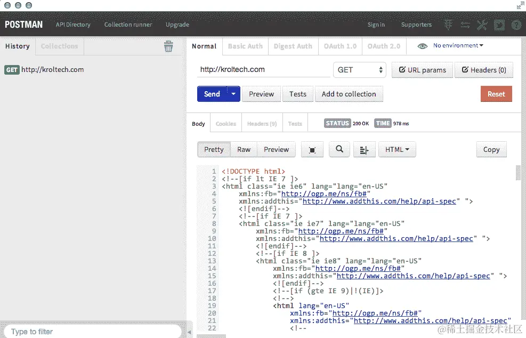
Task: Open http://ogp.me/ns/fb# link on line 9
Action: pos(341,231)
